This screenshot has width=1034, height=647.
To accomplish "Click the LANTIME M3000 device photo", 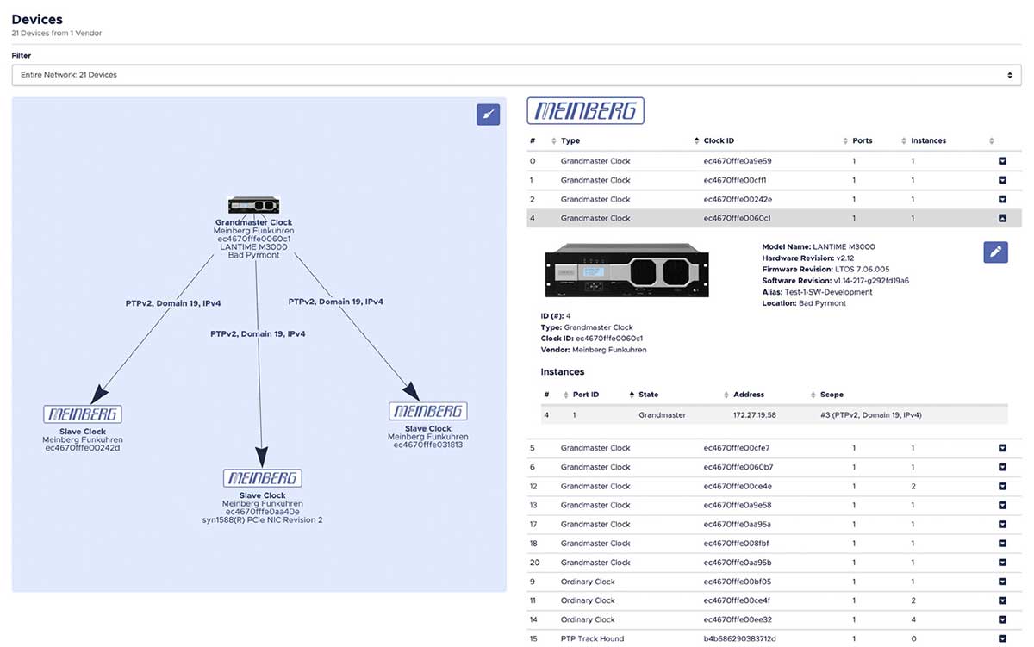I will pos(626,271).
